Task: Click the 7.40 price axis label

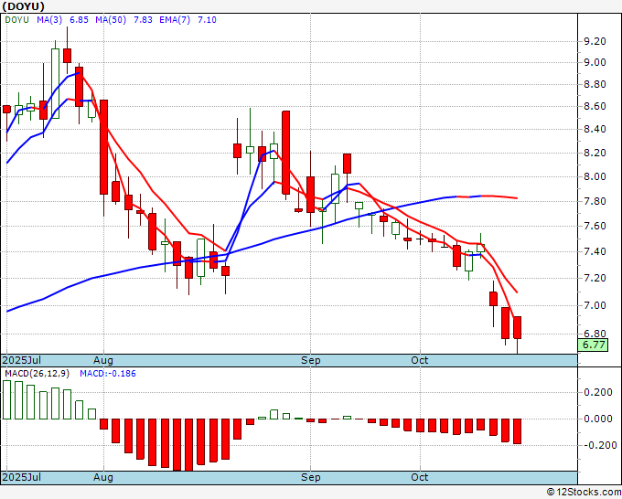Action: [595, 251]
